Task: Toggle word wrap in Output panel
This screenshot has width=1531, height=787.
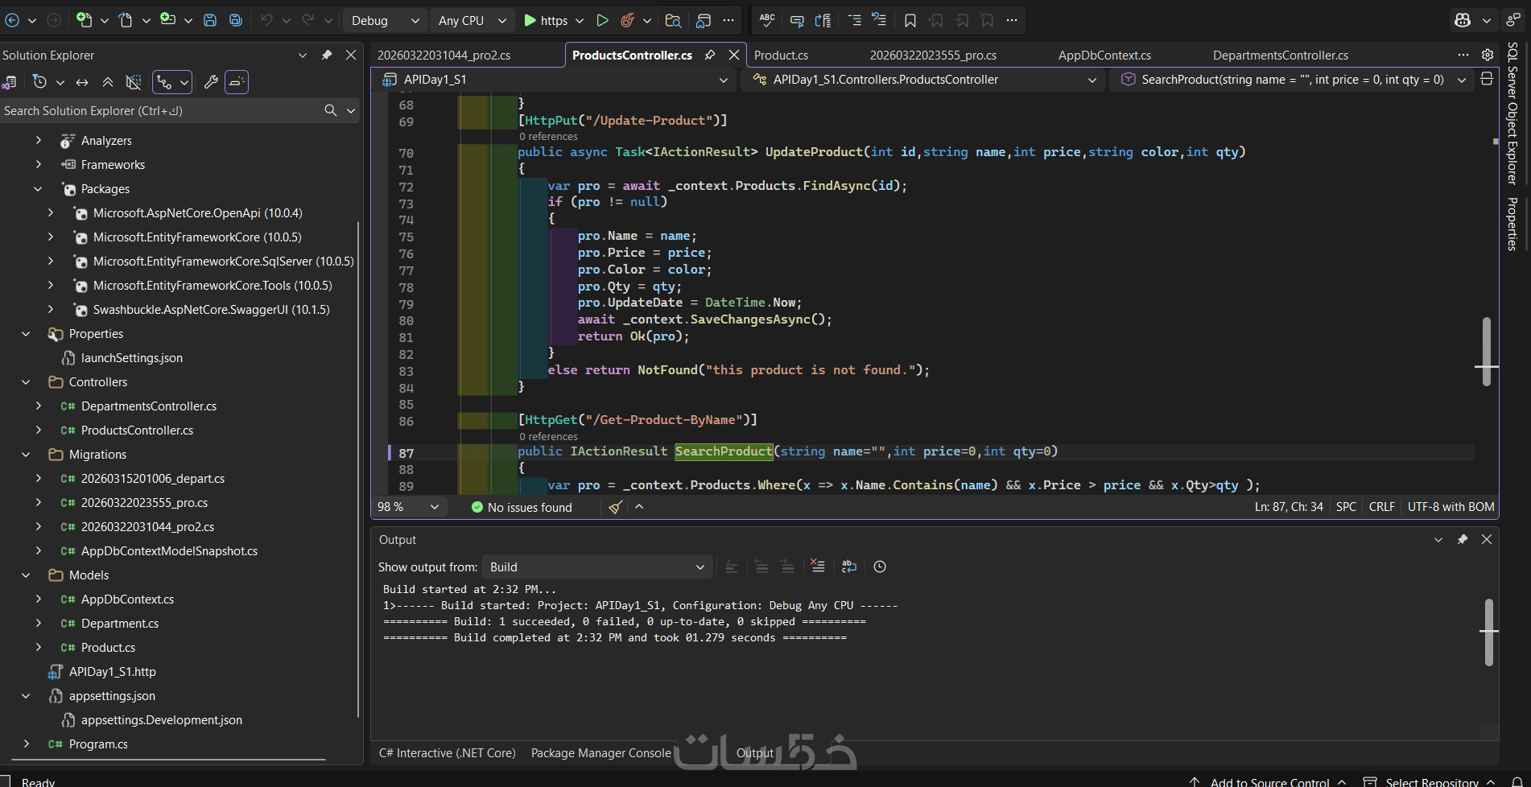Action: 849,567
